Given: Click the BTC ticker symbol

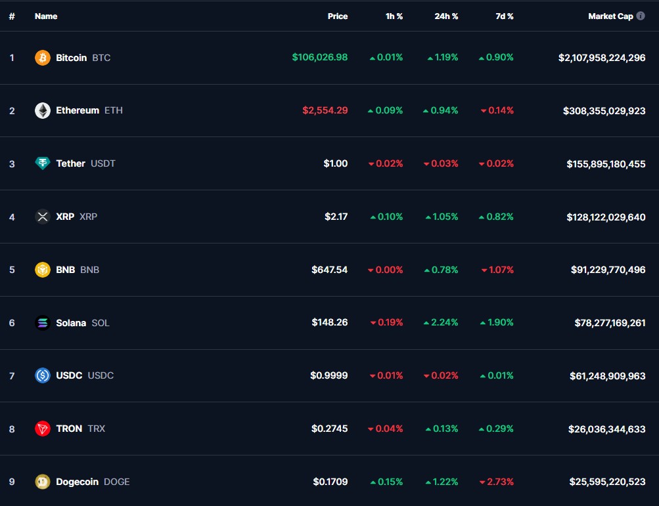Looking at the screenshot, I should pyautogui.click(x=101, y=58).
